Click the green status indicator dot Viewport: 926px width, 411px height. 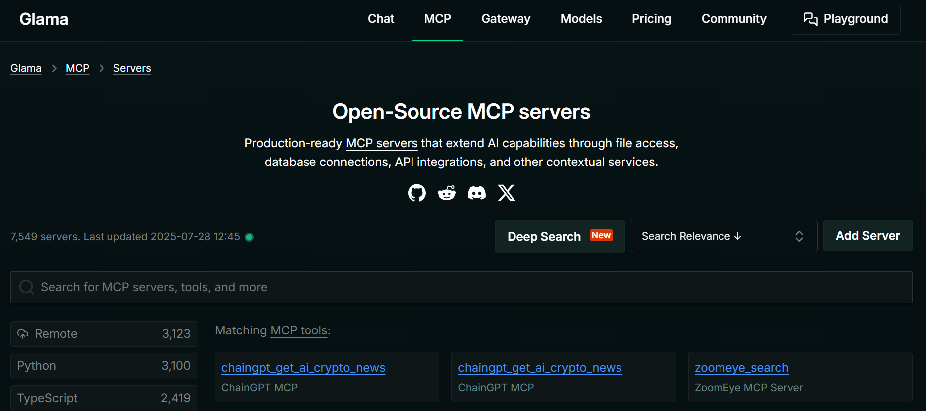tap(250, 237)
